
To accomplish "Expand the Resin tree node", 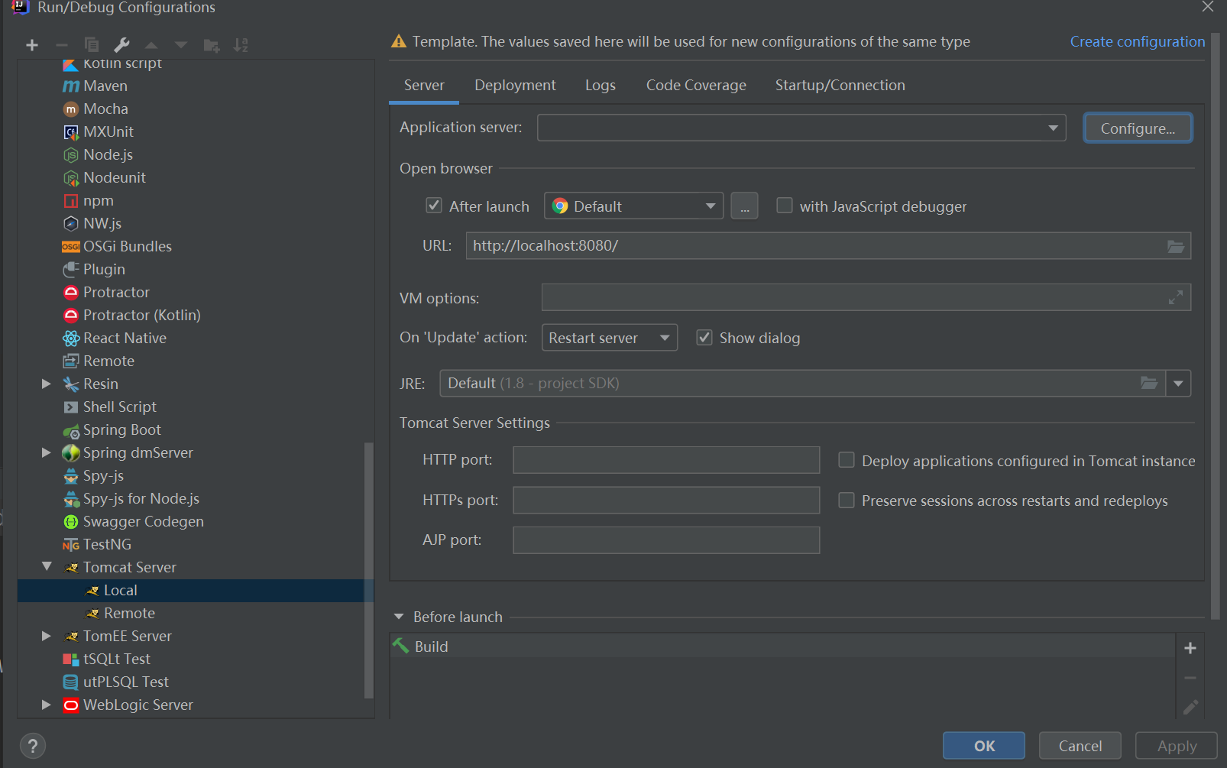I will coord(46,384).
